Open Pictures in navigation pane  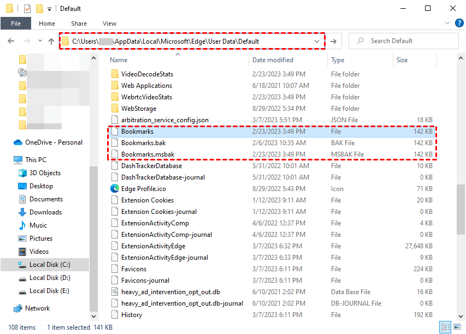[x=35, y=238]
